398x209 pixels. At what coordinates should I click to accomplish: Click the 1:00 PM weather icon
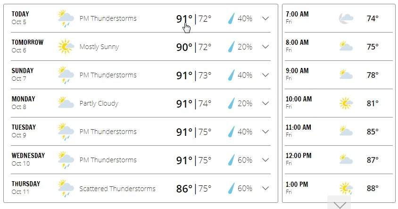coord(346,188)
